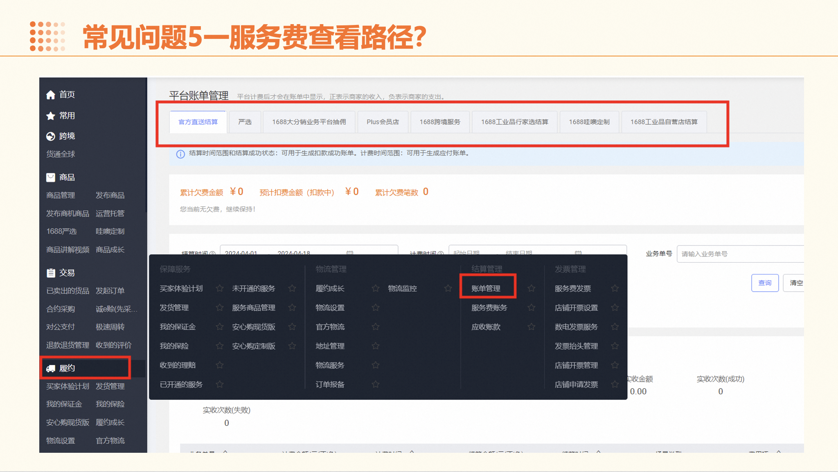Switch to the Plus会员店 tab
Image resolution: width=838 pixels, height=472 pixels.
coord(383,122)
